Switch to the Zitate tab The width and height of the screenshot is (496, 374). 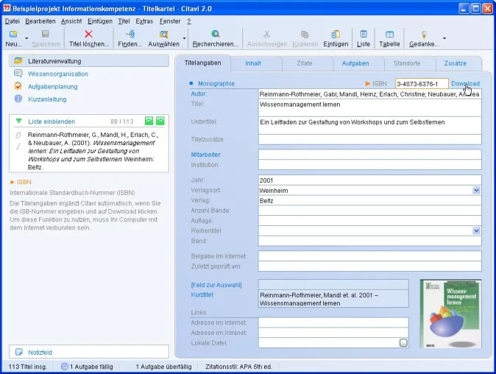point(305,63)
